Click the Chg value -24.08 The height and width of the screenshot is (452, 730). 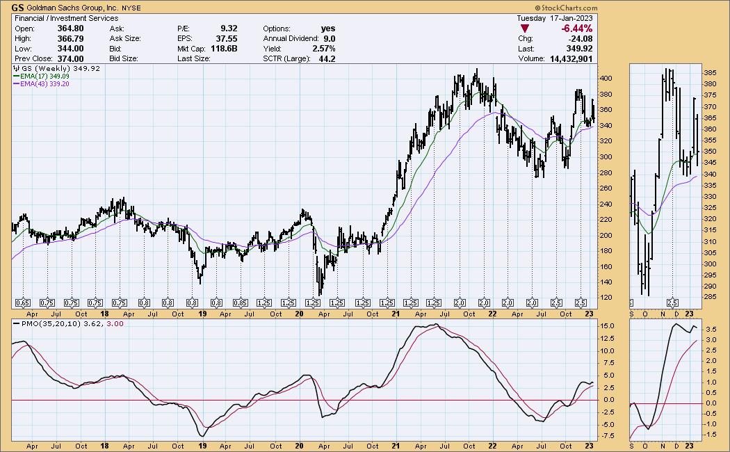(580, 39)
